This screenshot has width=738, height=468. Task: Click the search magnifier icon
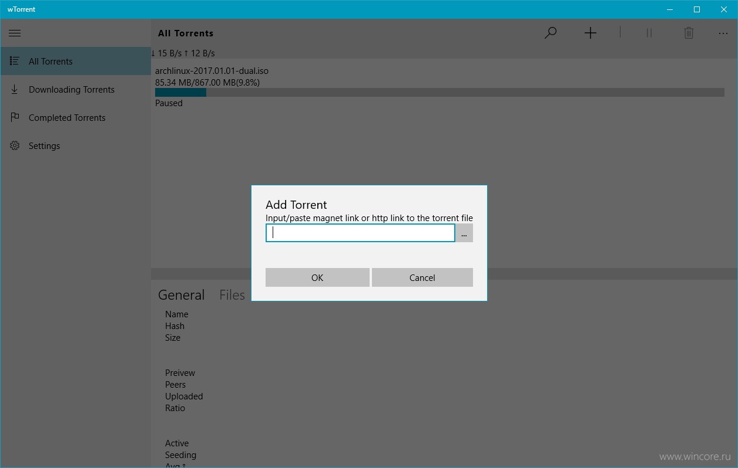click(x=551, y=33)
